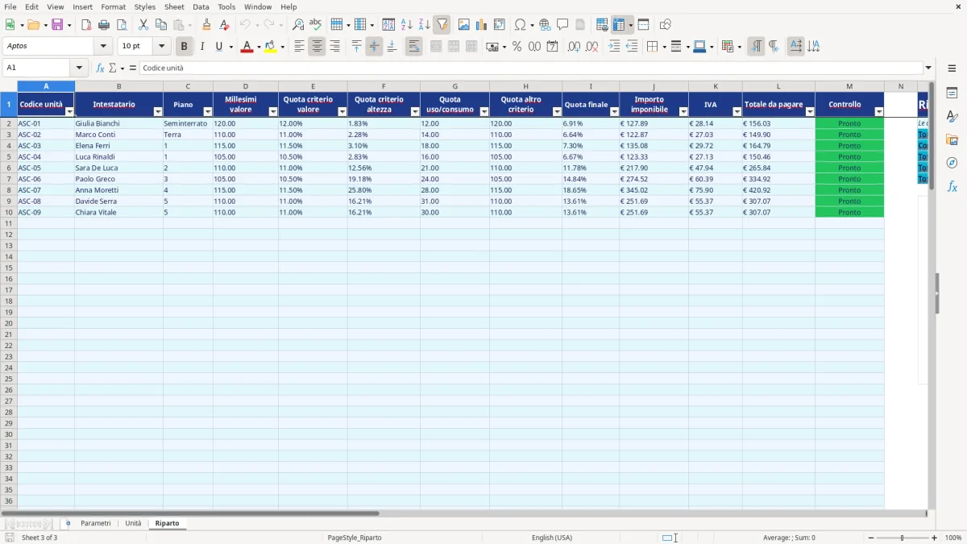Click the Add Decimal Place icon
This screenshot has width=967, height=544.
coord(574,47)
